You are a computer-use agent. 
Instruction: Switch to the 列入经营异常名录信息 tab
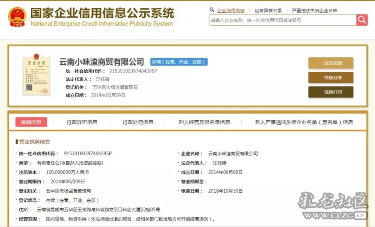pyautogui.click(x=204, y=122)
